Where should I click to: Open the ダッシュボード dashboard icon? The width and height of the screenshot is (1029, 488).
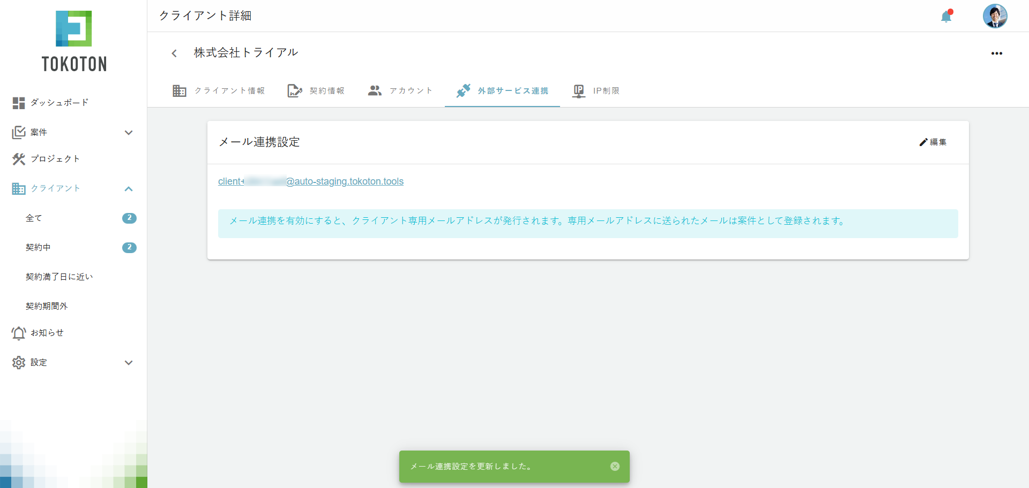click(x=19, y=103)
